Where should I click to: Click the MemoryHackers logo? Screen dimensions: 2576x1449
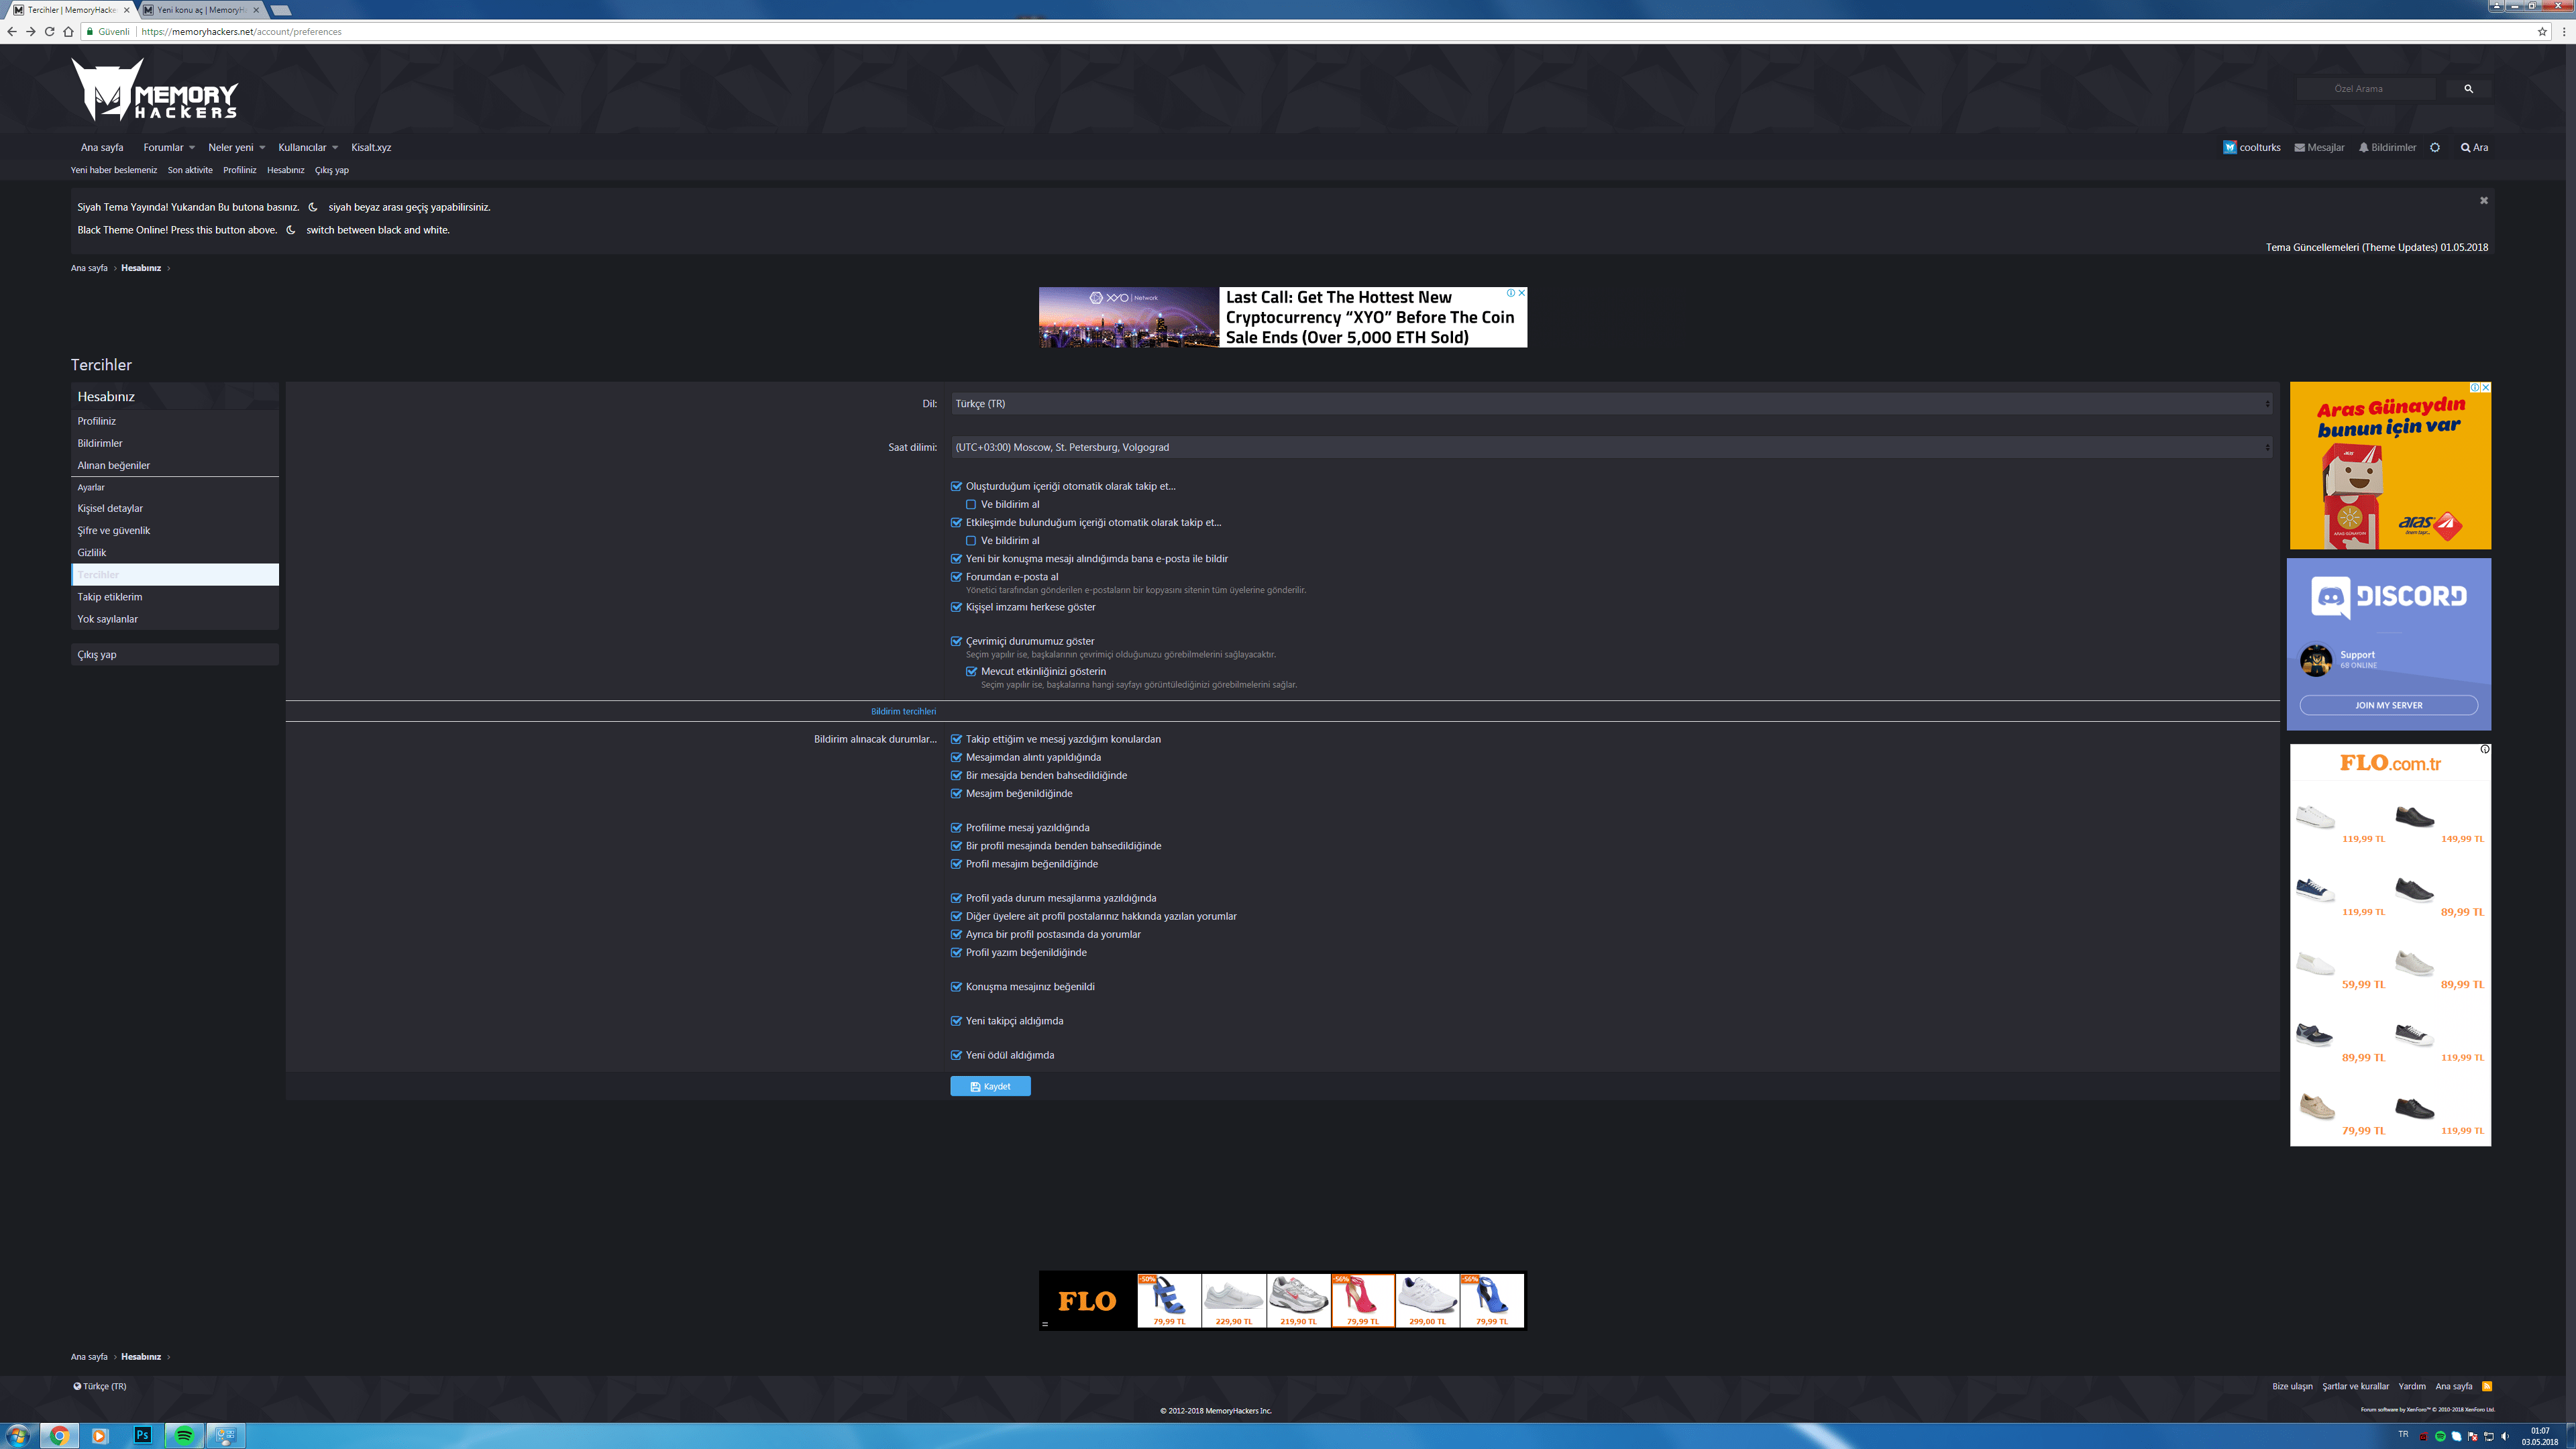click(x=154, y=90)
